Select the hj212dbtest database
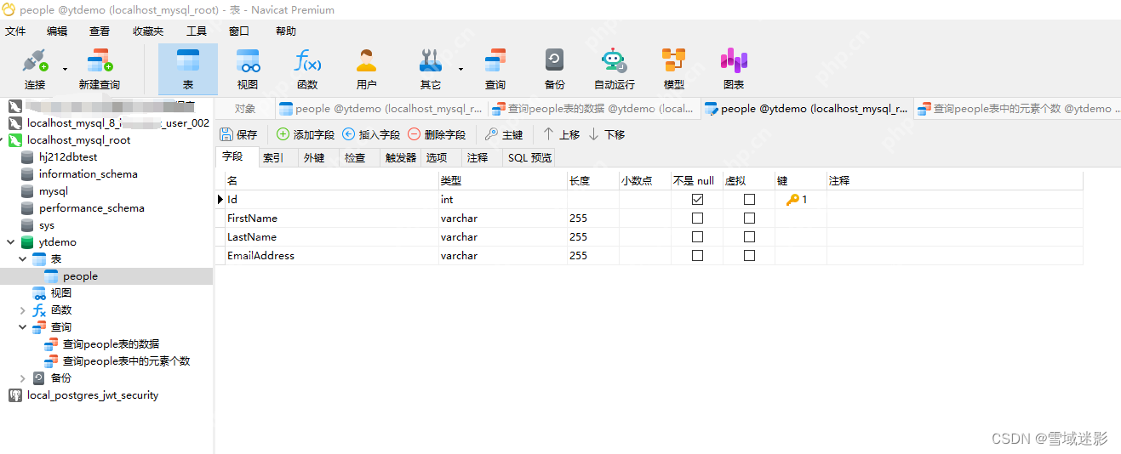This screenshot has height=454, width=1121. (x=68, y=157)
